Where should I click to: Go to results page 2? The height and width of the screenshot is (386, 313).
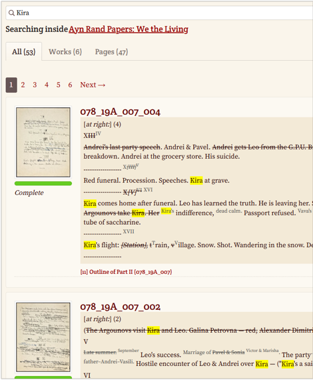(x=23, y=85)
